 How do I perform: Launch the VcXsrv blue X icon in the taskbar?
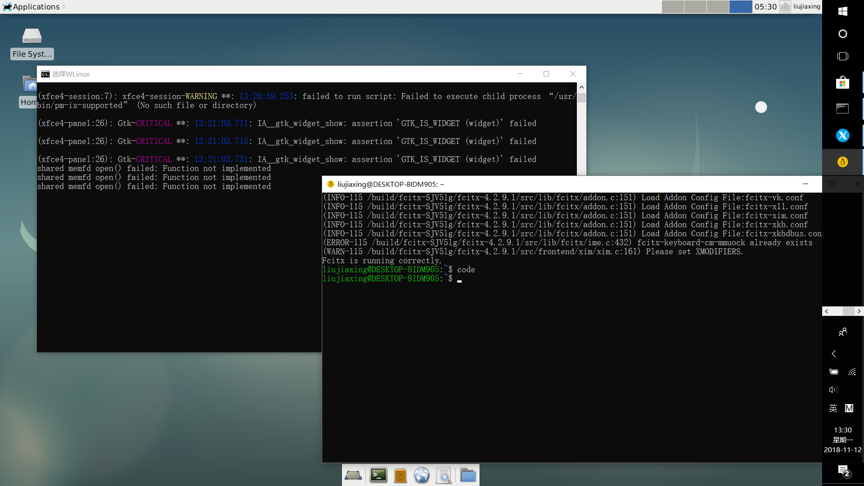842,135
